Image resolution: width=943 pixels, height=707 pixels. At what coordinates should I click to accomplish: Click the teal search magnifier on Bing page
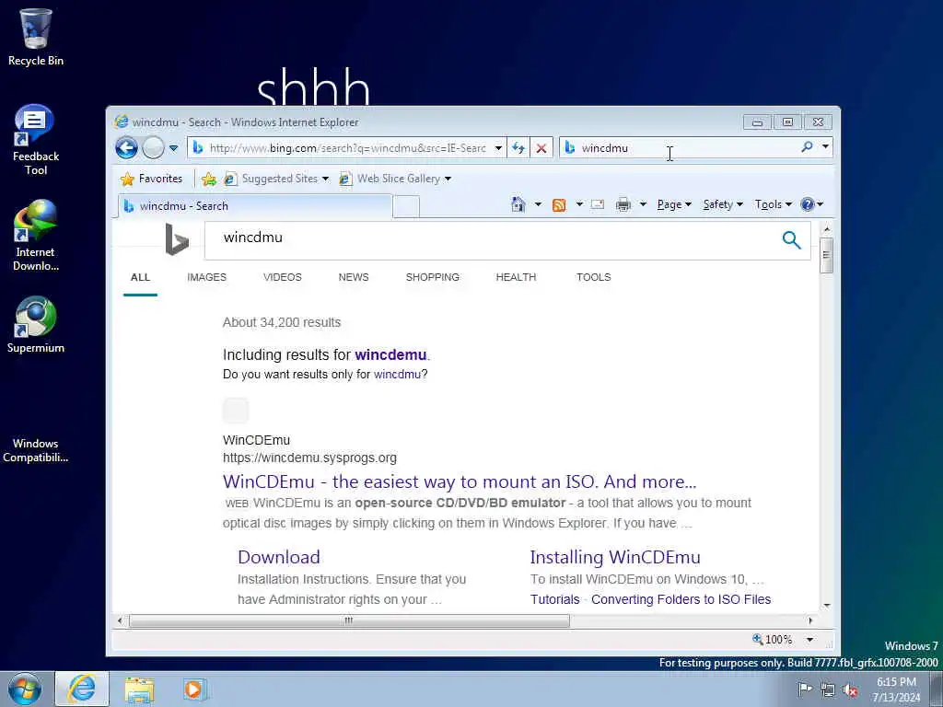(x=791, y=240)
